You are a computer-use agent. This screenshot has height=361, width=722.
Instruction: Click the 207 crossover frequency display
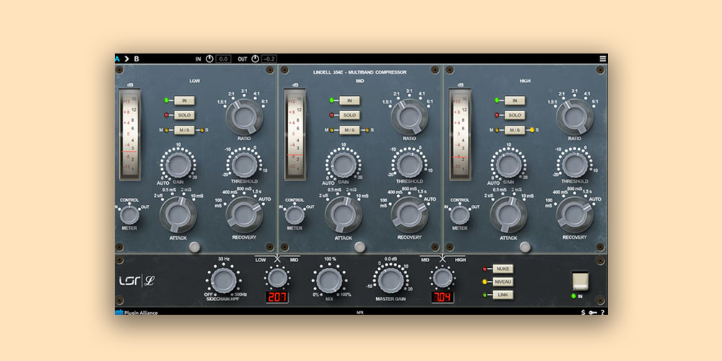pyautogui.click(x=277, y=297)
